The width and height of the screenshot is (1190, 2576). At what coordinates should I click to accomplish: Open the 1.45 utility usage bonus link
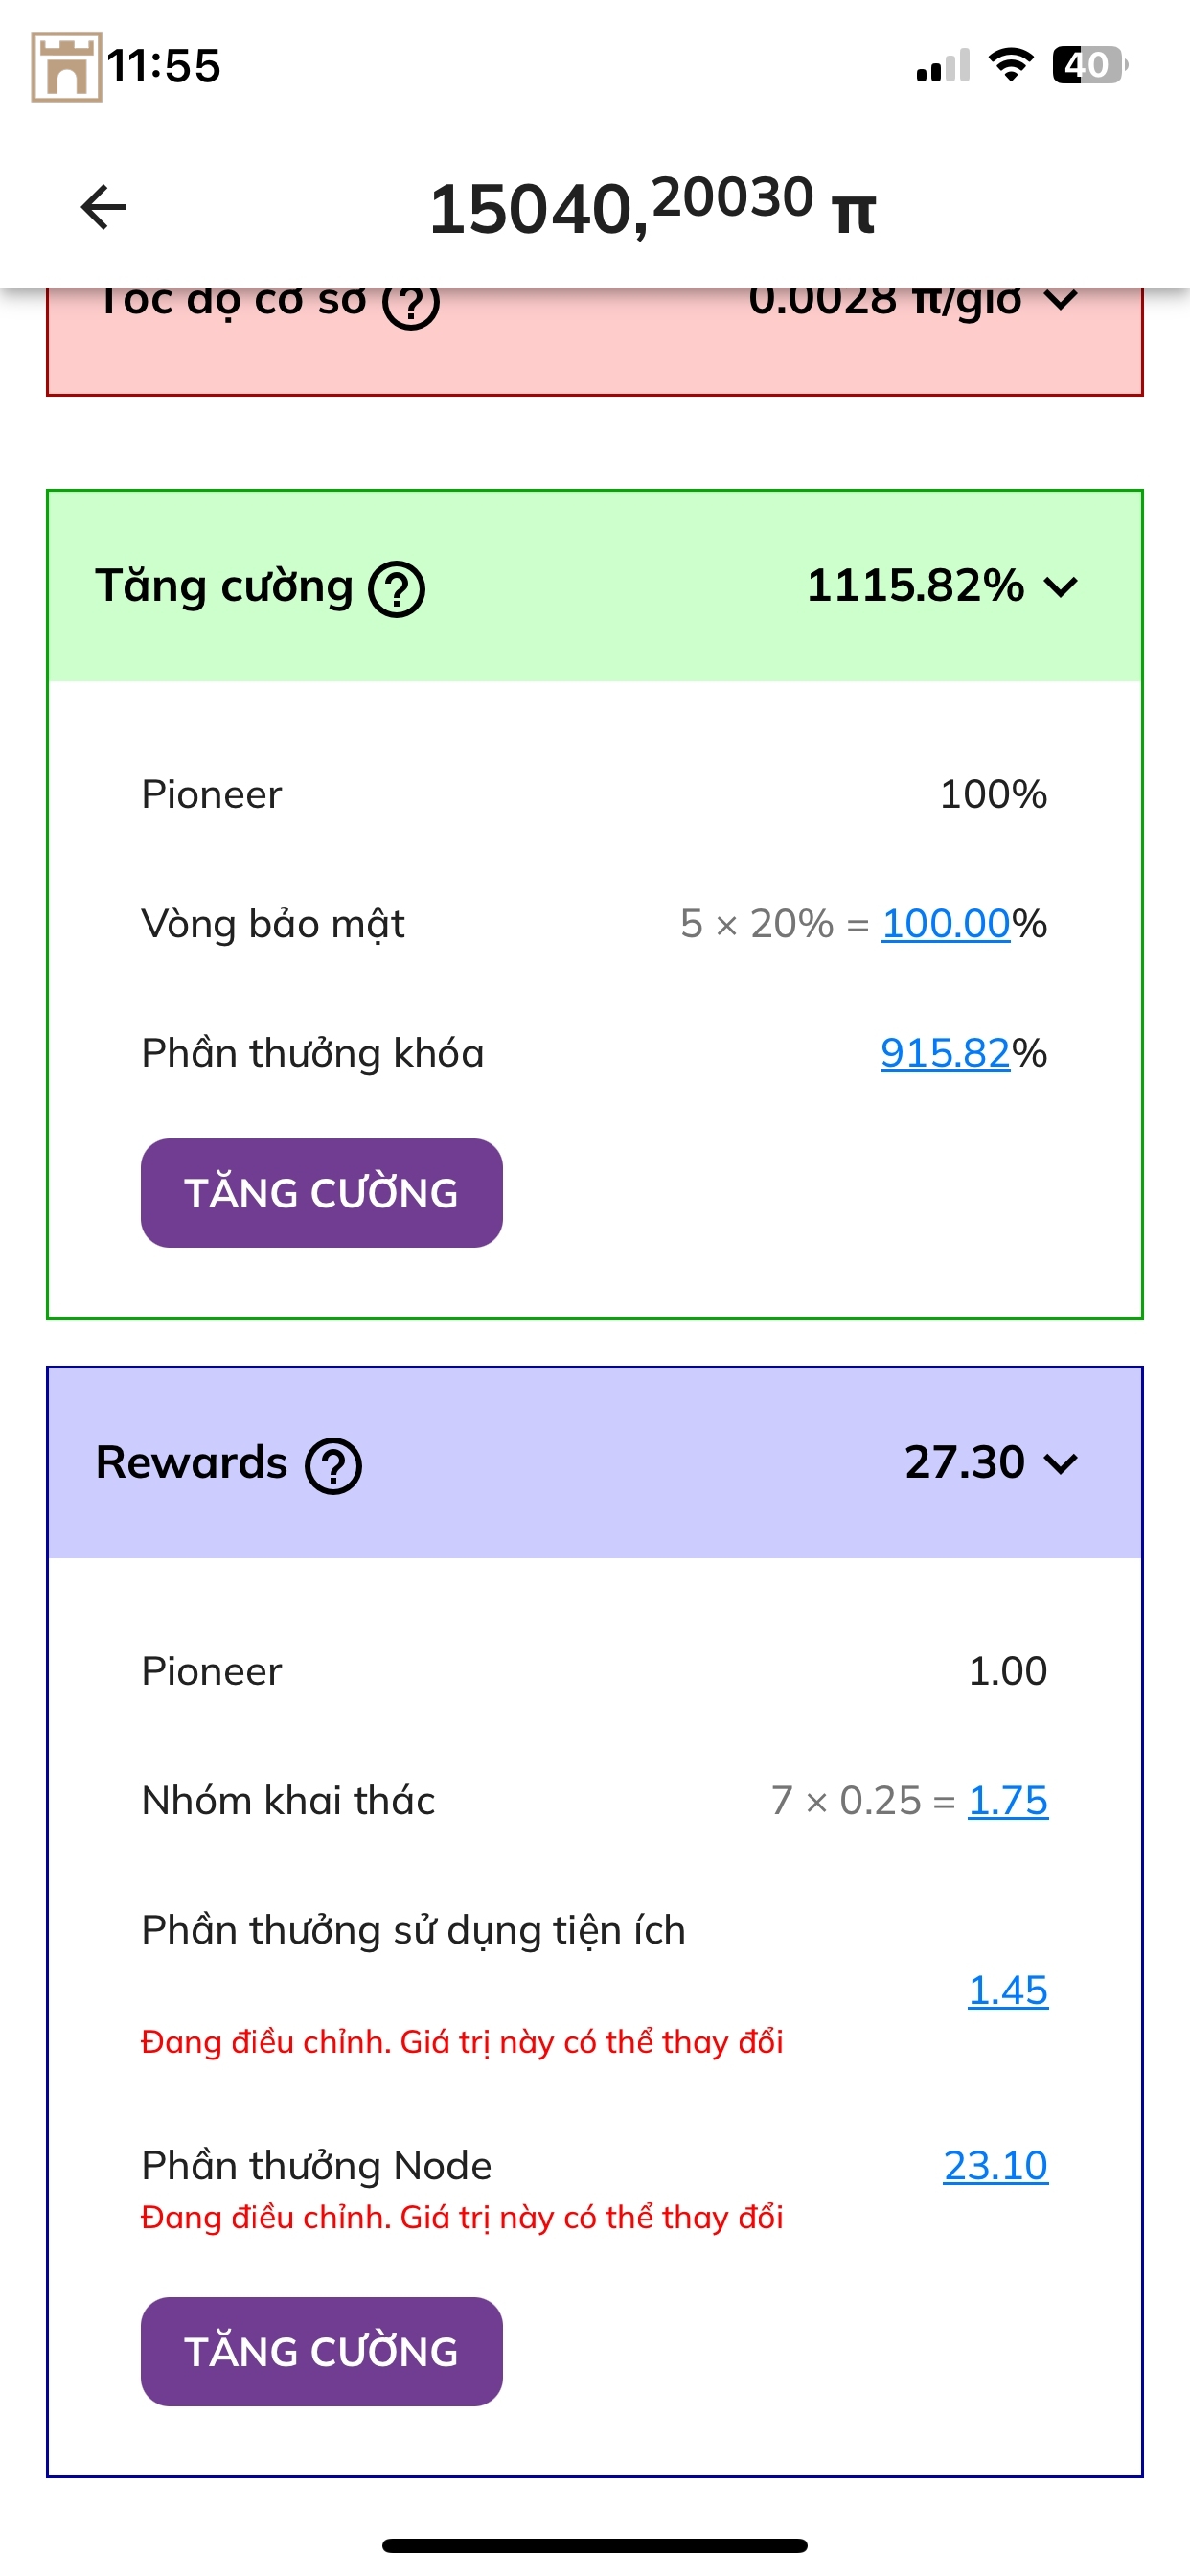pos(1007,1990)
